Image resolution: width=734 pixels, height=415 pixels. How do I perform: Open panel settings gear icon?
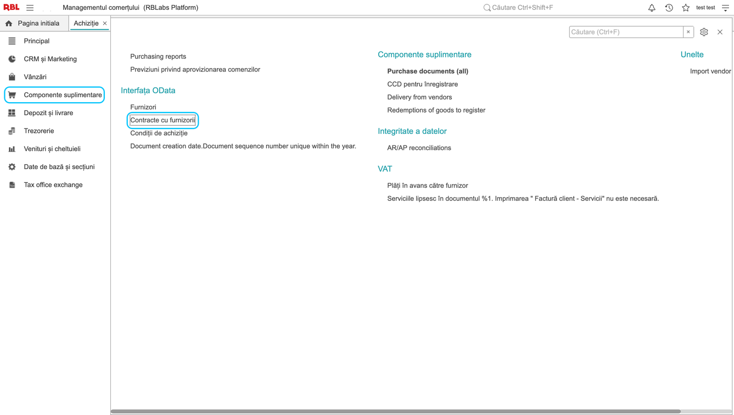pos(704,32)
